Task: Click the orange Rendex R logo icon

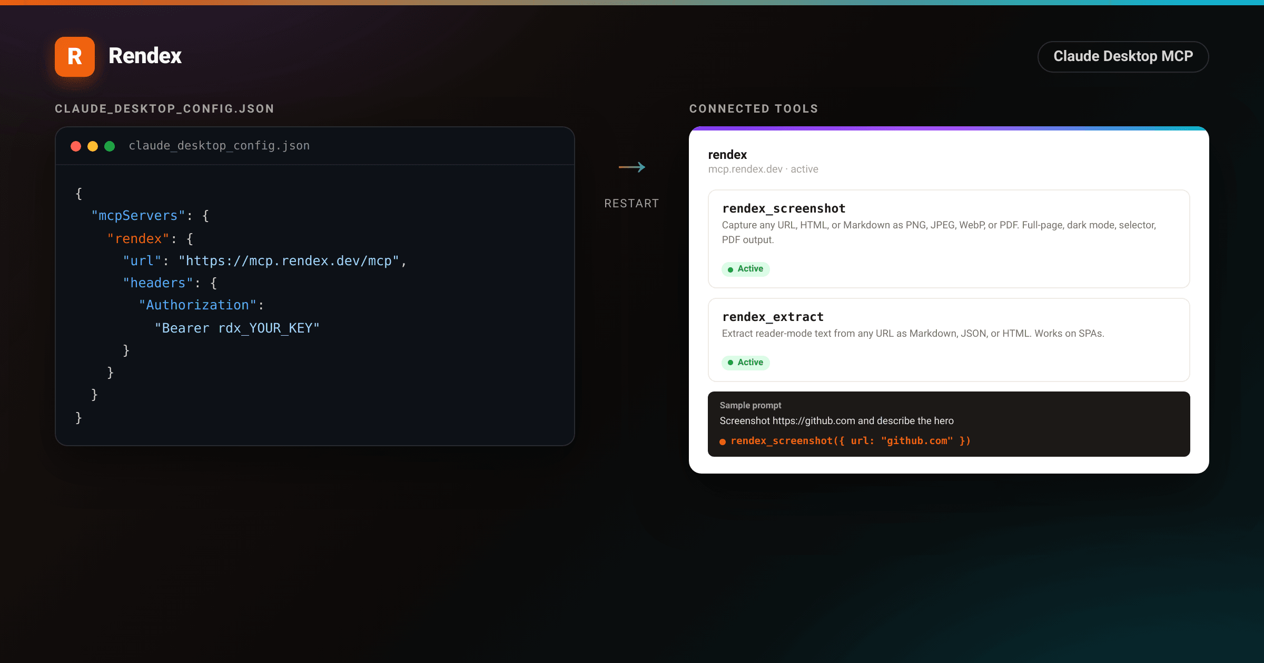Action: [75, 56]
